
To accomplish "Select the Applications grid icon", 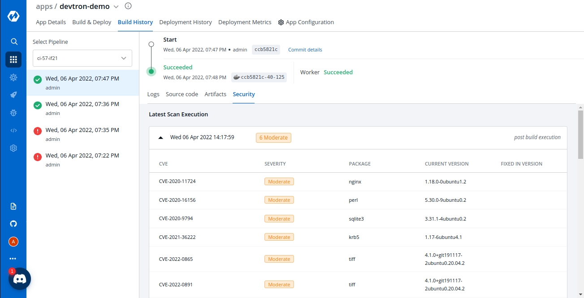I will click(x=13, y=60).
